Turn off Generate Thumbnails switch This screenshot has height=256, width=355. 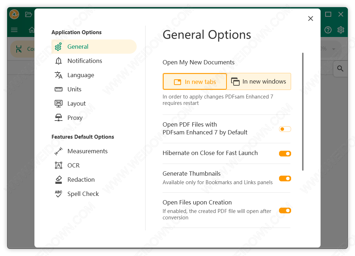pos(285,178)
